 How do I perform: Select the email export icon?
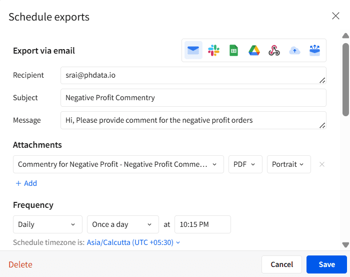pyautogui.click(x=193, y=50)
